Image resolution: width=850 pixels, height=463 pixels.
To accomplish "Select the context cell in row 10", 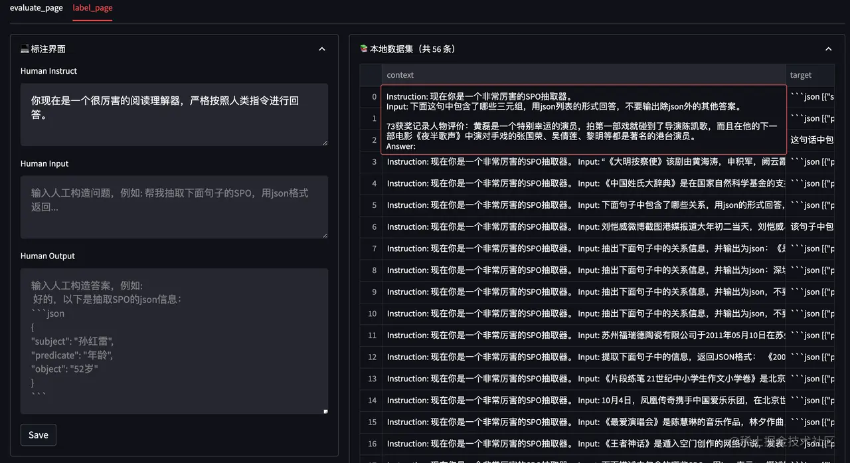I will coord(583,314).
